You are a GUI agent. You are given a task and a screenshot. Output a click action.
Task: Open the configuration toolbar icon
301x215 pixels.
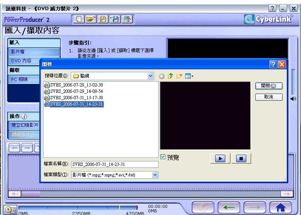[x=127, y=19]
